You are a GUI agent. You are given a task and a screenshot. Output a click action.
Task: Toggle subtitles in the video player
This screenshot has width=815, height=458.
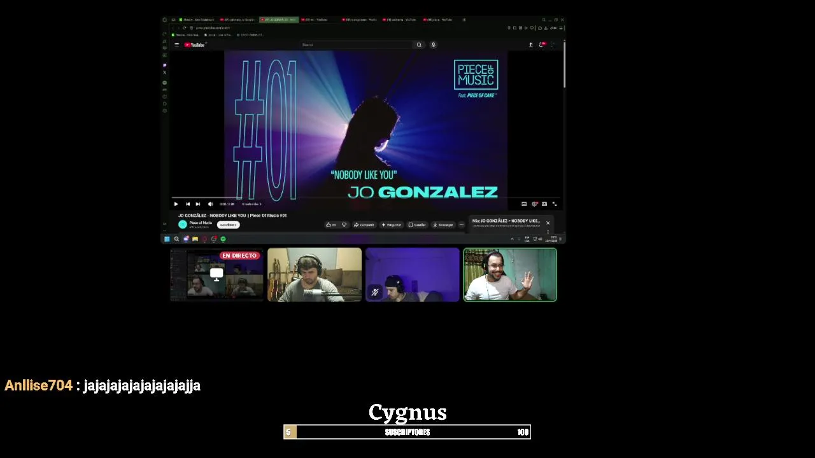[x=524, y=204]
